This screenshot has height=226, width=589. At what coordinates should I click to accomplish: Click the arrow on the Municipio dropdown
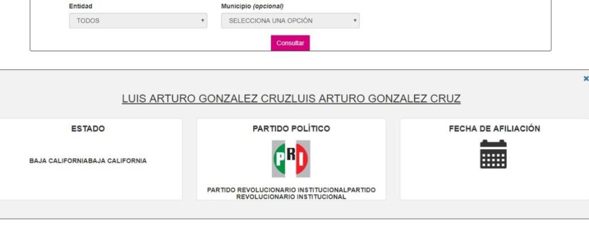[355, 20]
